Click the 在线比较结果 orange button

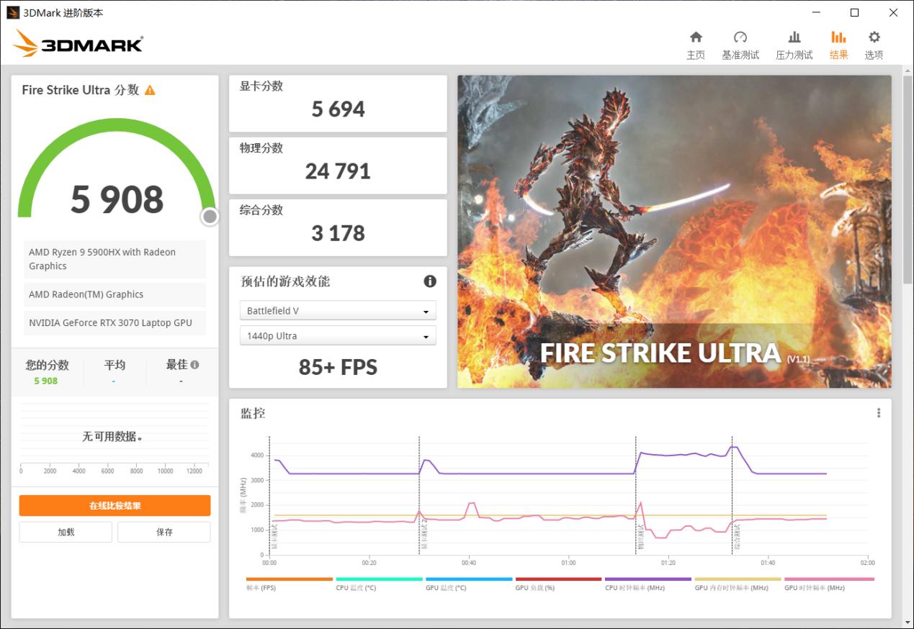[115, 505]
